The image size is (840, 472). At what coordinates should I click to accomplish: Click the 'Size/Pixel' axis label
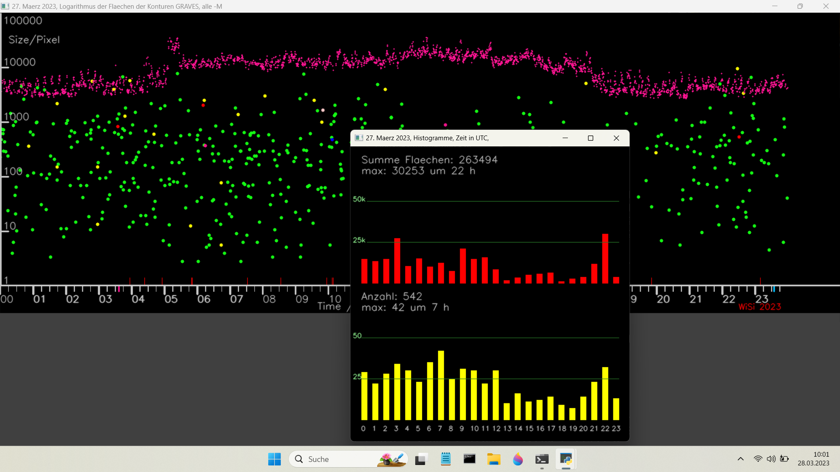click(34, 40)
